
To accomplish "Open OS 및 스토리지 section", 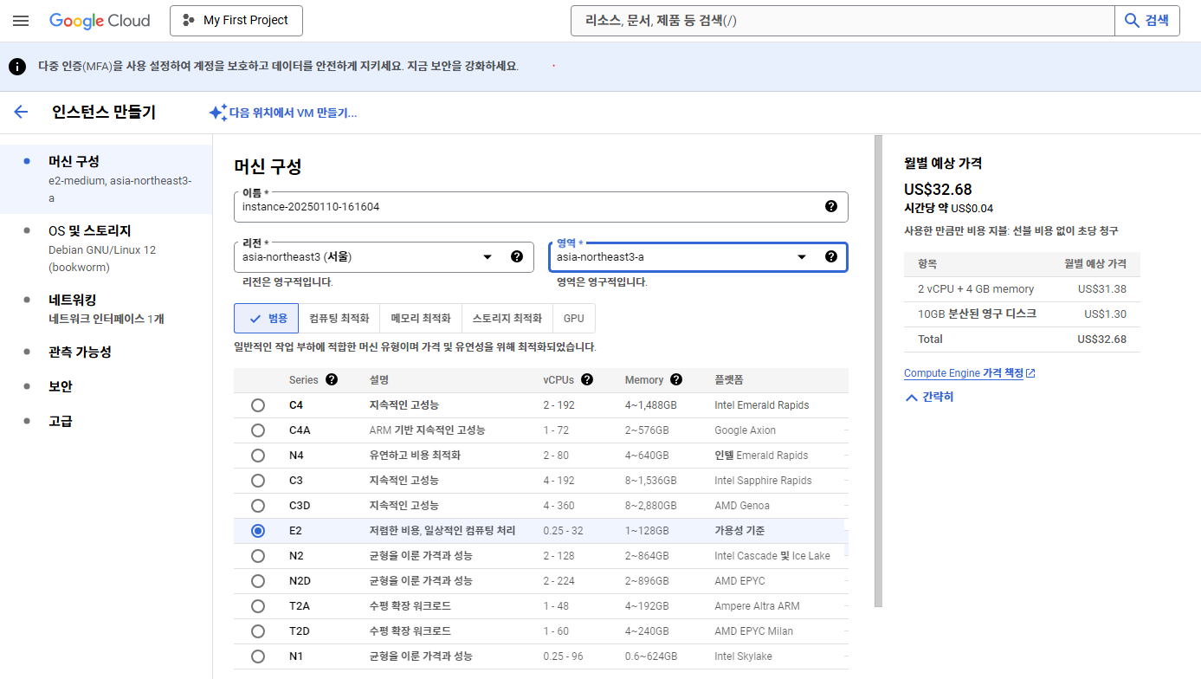I will pyautogui.click(x=106, y=249).
